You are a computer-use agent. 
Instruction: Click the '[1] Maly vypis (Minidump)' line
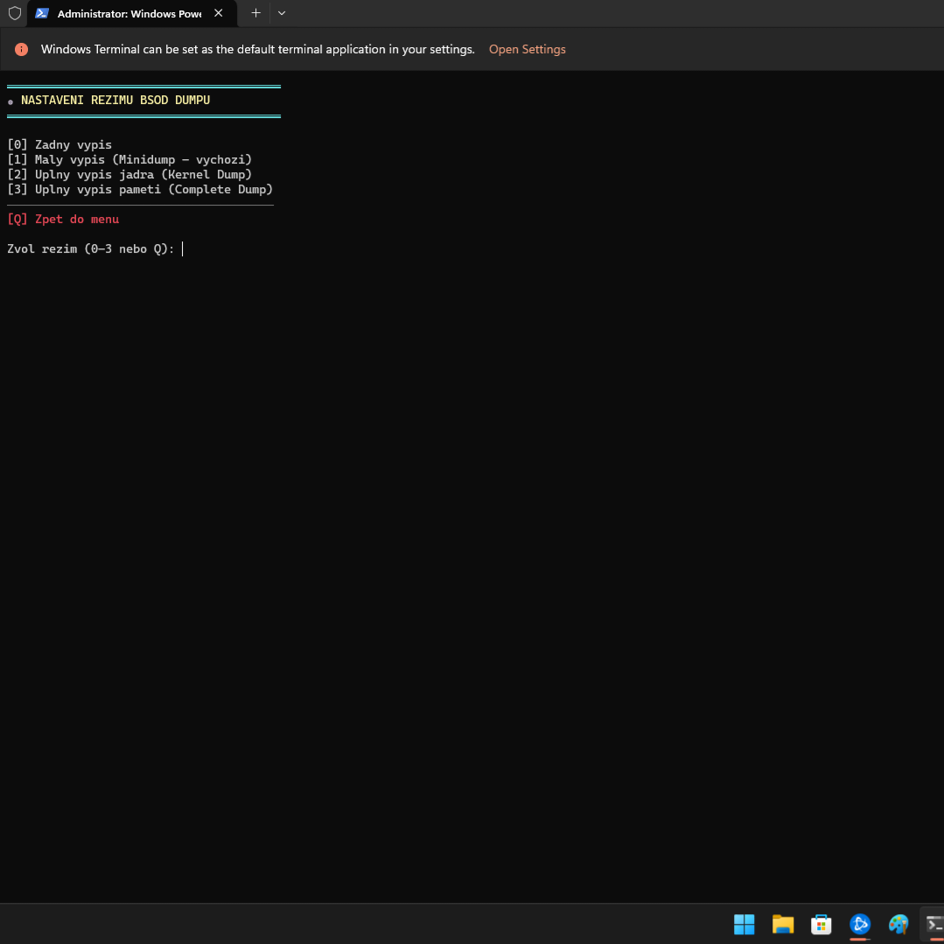129,160
